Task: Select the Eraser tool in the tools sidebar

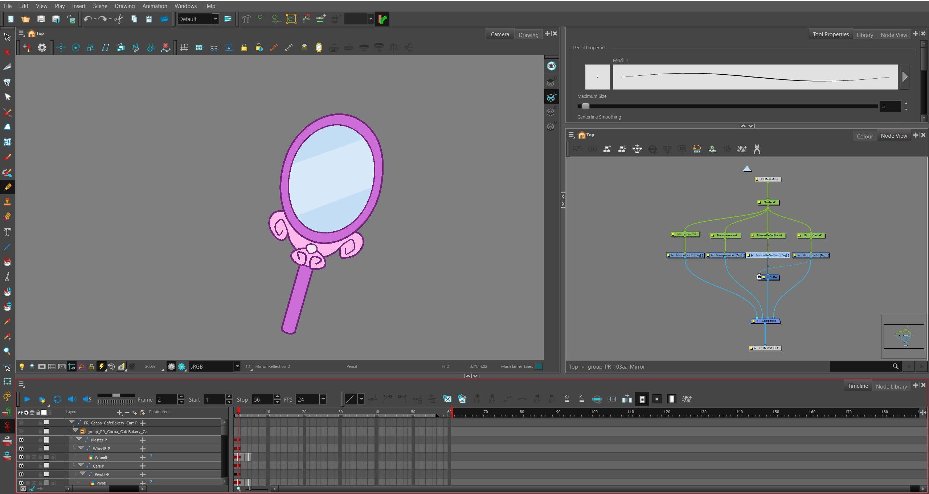Action: [x=7, y=217]
